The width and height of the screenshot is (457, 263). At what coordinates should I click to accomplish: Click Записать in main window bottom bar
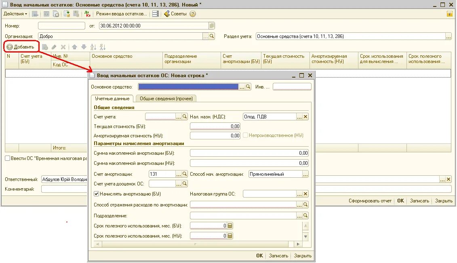point(419,201)
